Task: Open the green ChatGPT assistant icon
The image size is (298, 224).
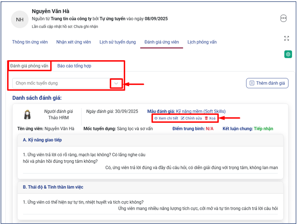Action: pyautogui.click(x=288, y=54)
